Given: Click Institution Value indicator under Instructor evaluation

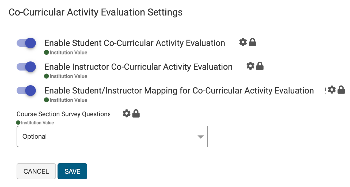Looking at the screenshot, I should (66, 76).
